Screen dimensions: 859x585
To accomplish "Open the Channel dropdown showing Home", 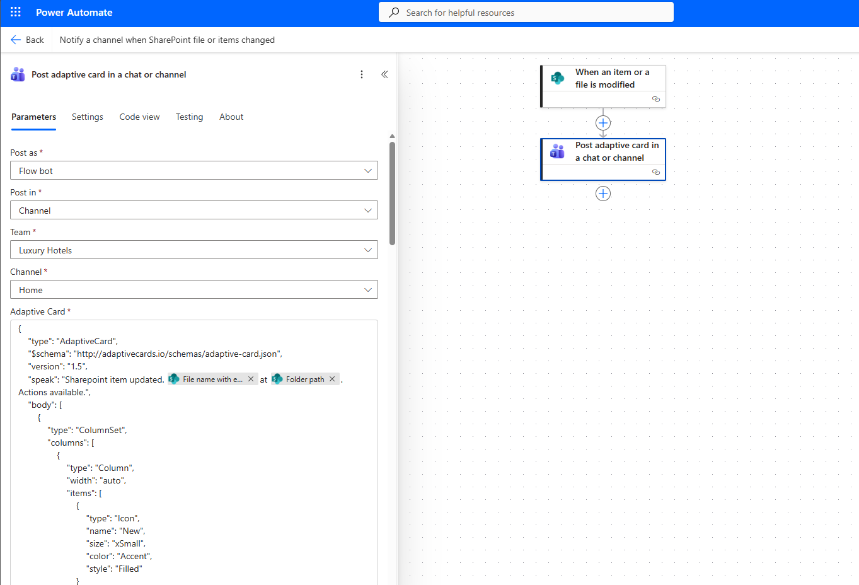I will [x=368, y=290].
